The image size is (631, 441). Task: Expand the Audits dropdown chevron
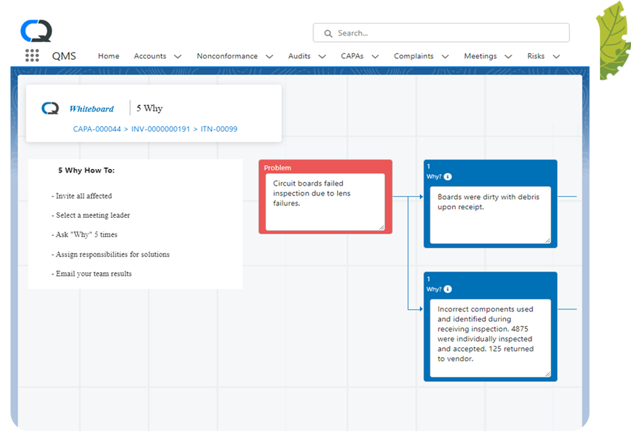(322, 57)
